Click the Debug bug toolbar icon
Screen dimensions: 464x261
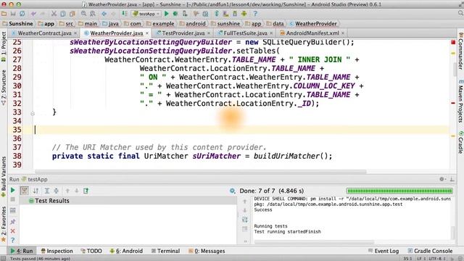(175, 14)
